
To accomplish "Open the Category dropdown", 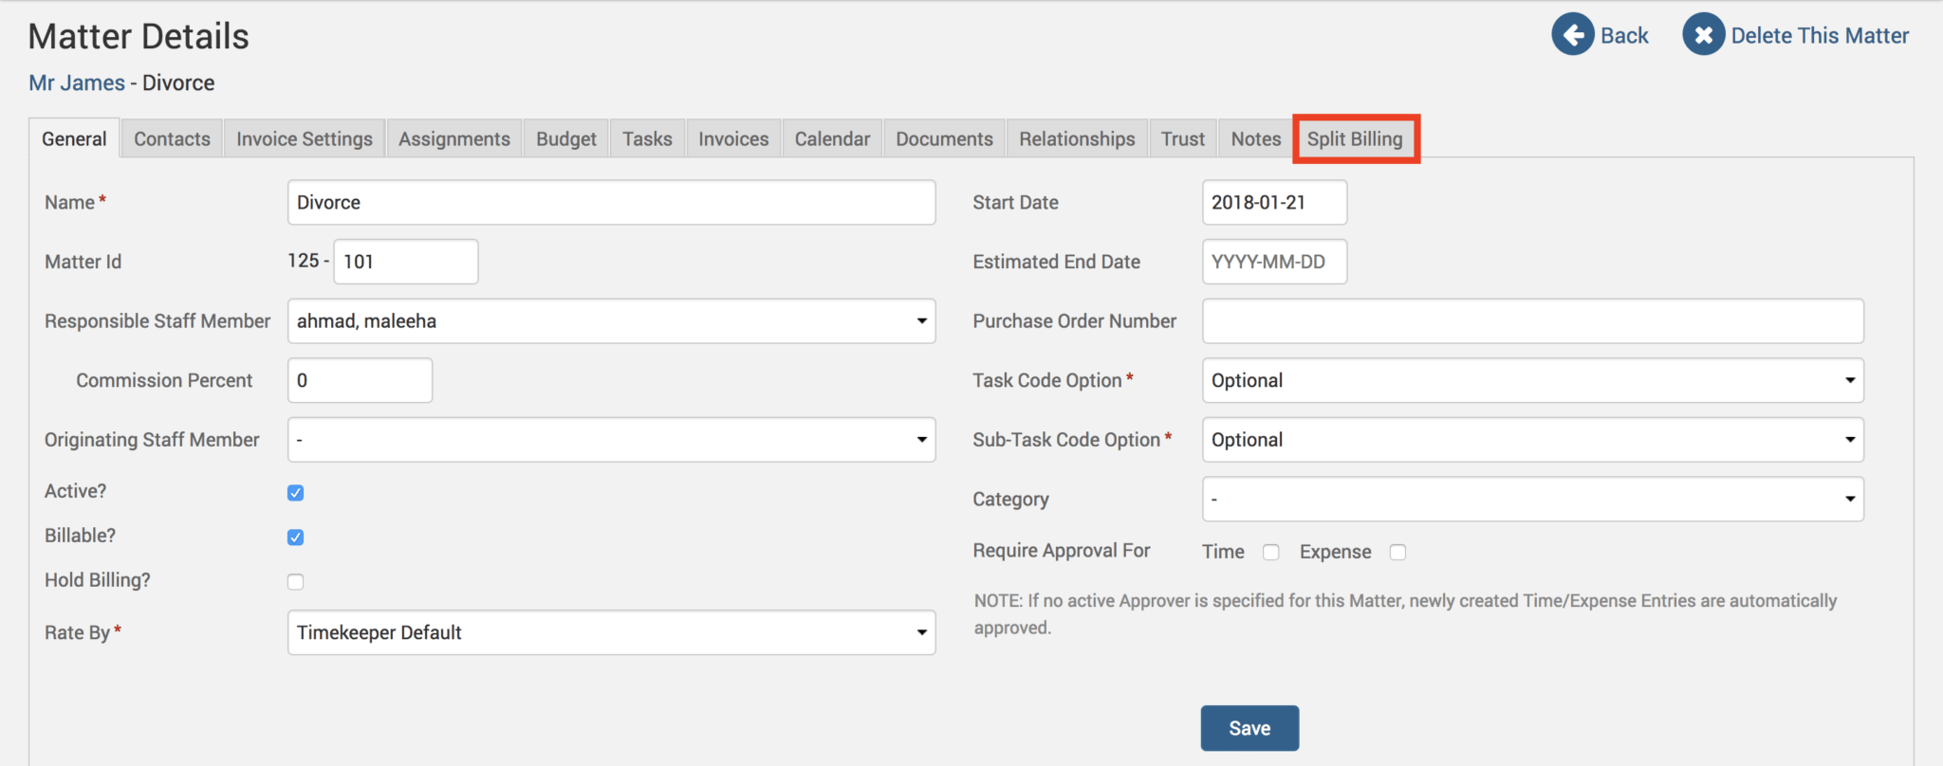I will (x=1532, y=500).
